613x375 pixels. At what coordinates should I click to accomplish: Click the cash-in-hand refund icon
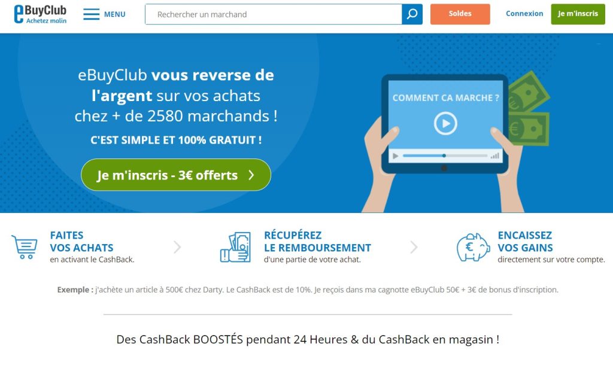coord(235,247)
